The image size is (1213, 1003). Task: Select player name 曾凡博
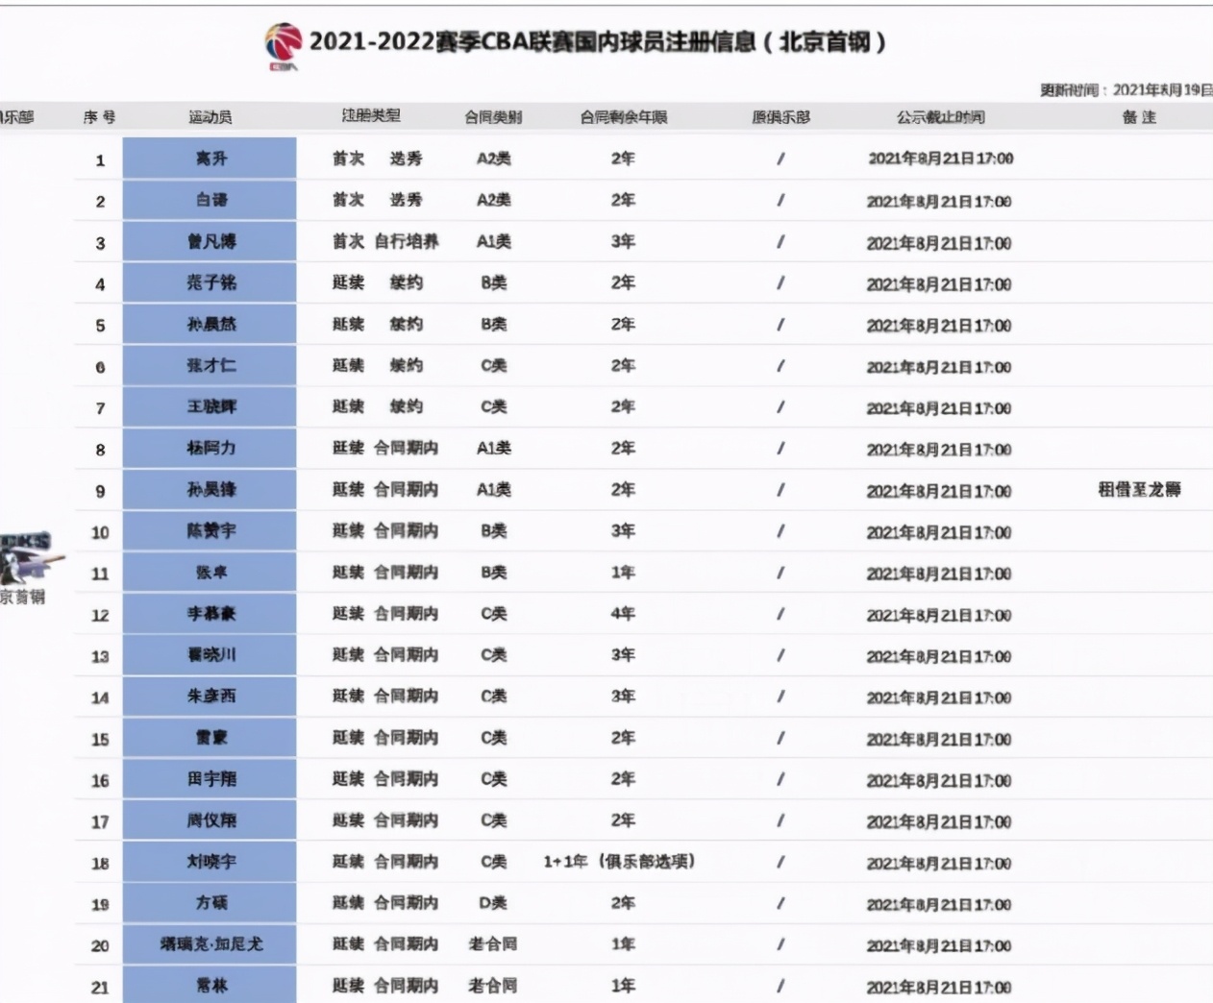[210, 241]
